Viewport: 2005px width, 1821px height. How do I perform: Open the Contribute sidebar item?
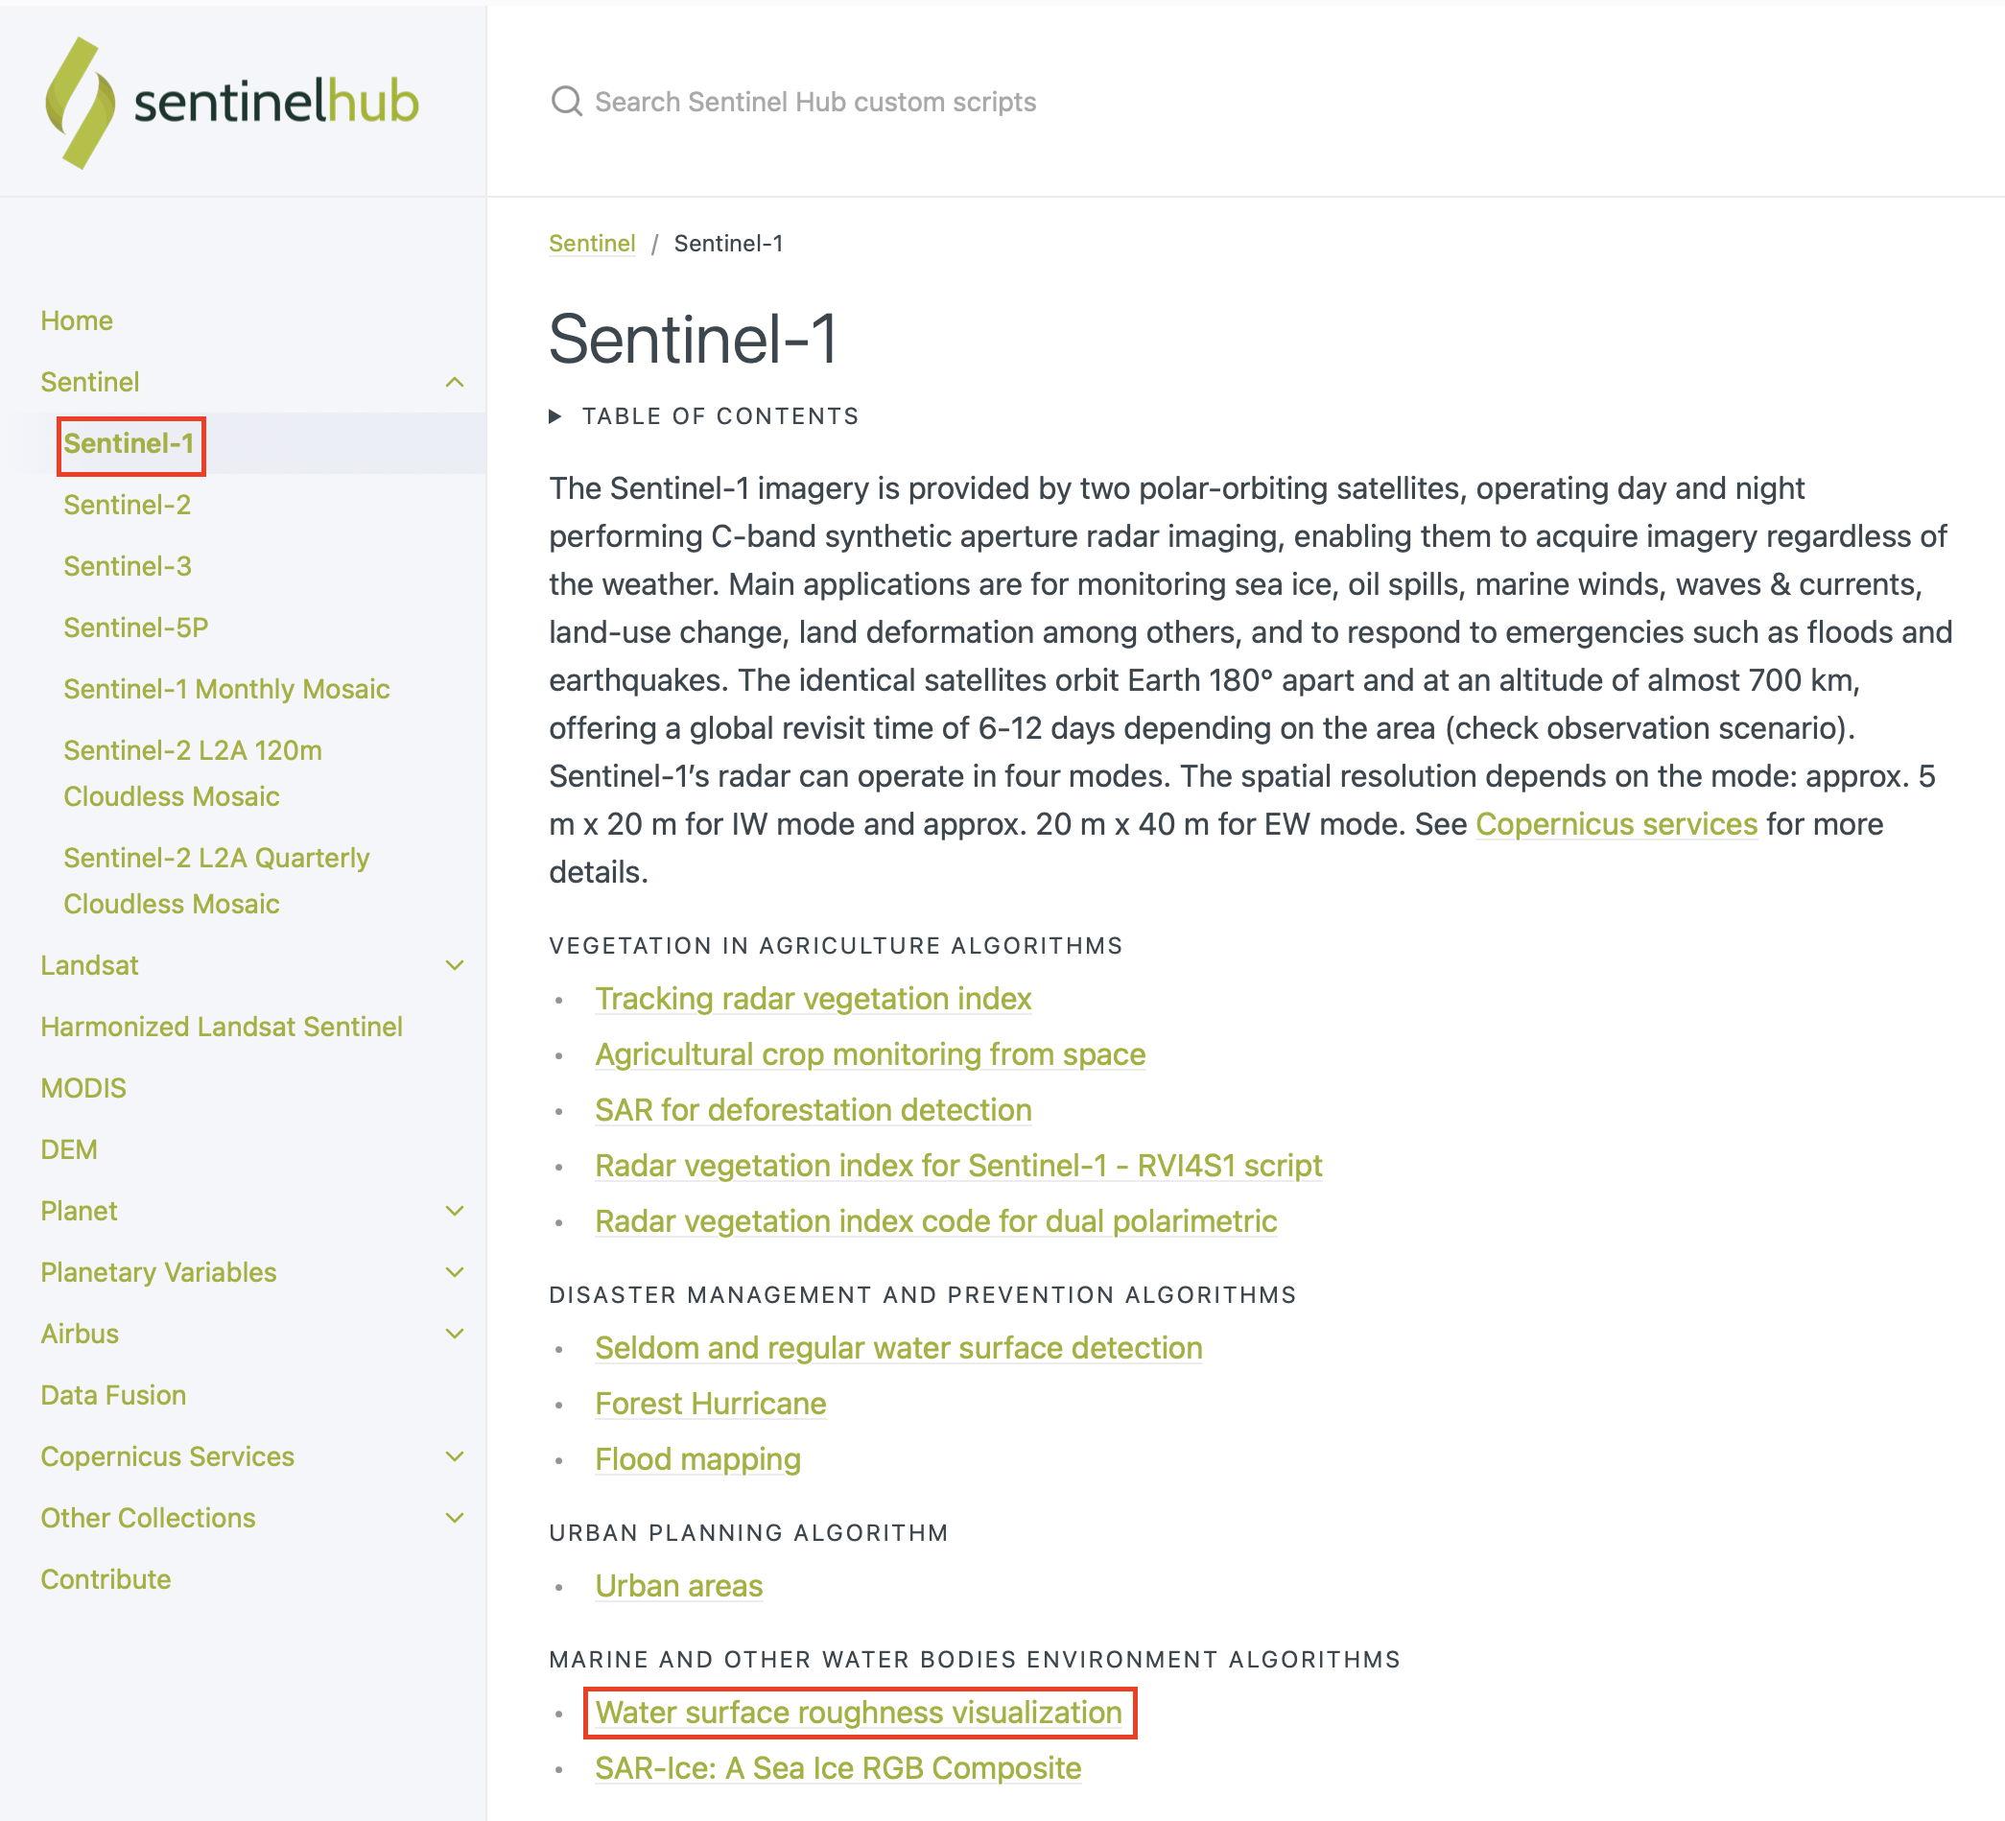106,1579
